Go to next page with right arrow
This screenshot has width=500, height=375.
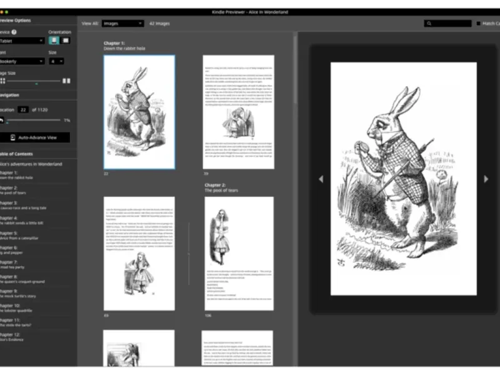(x=486, y=179)
